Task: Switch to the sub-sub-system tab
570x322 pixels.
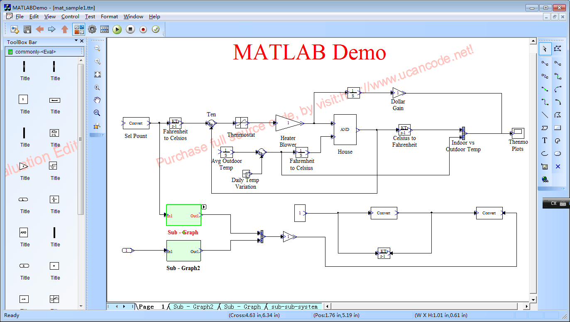Action: (294, 307)
